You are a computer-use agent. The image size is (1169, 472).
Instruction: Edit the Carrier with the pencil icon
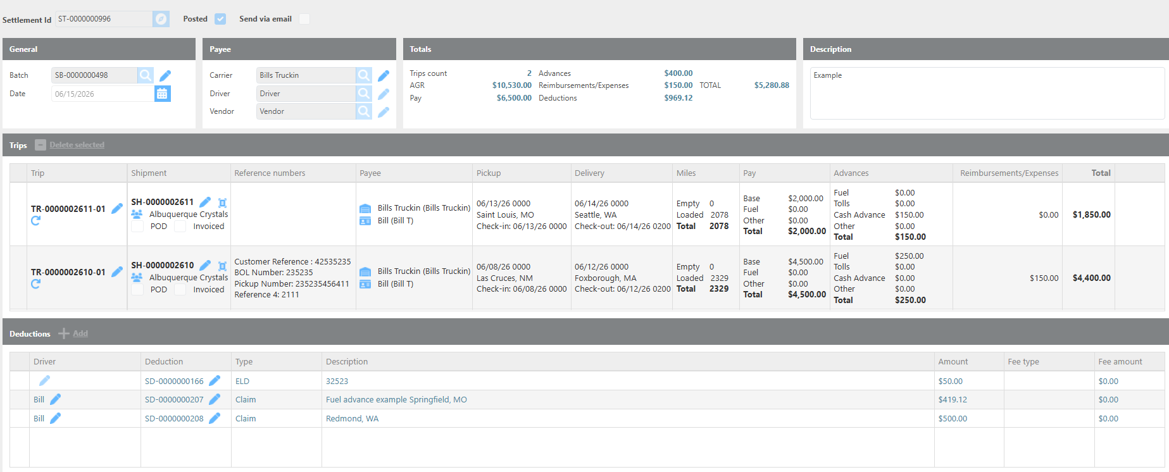pos(384,76)
